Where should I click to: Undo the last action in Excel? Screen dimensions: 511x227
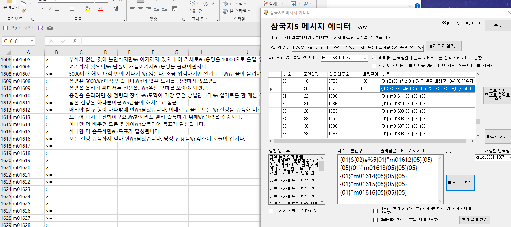(x=15, y=28)
